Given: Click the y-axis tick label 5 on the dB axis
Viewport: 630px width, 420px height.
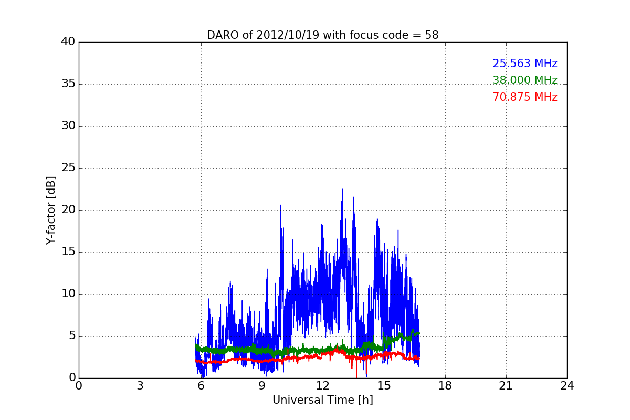Looking at the screenshot, I should 71,336.
